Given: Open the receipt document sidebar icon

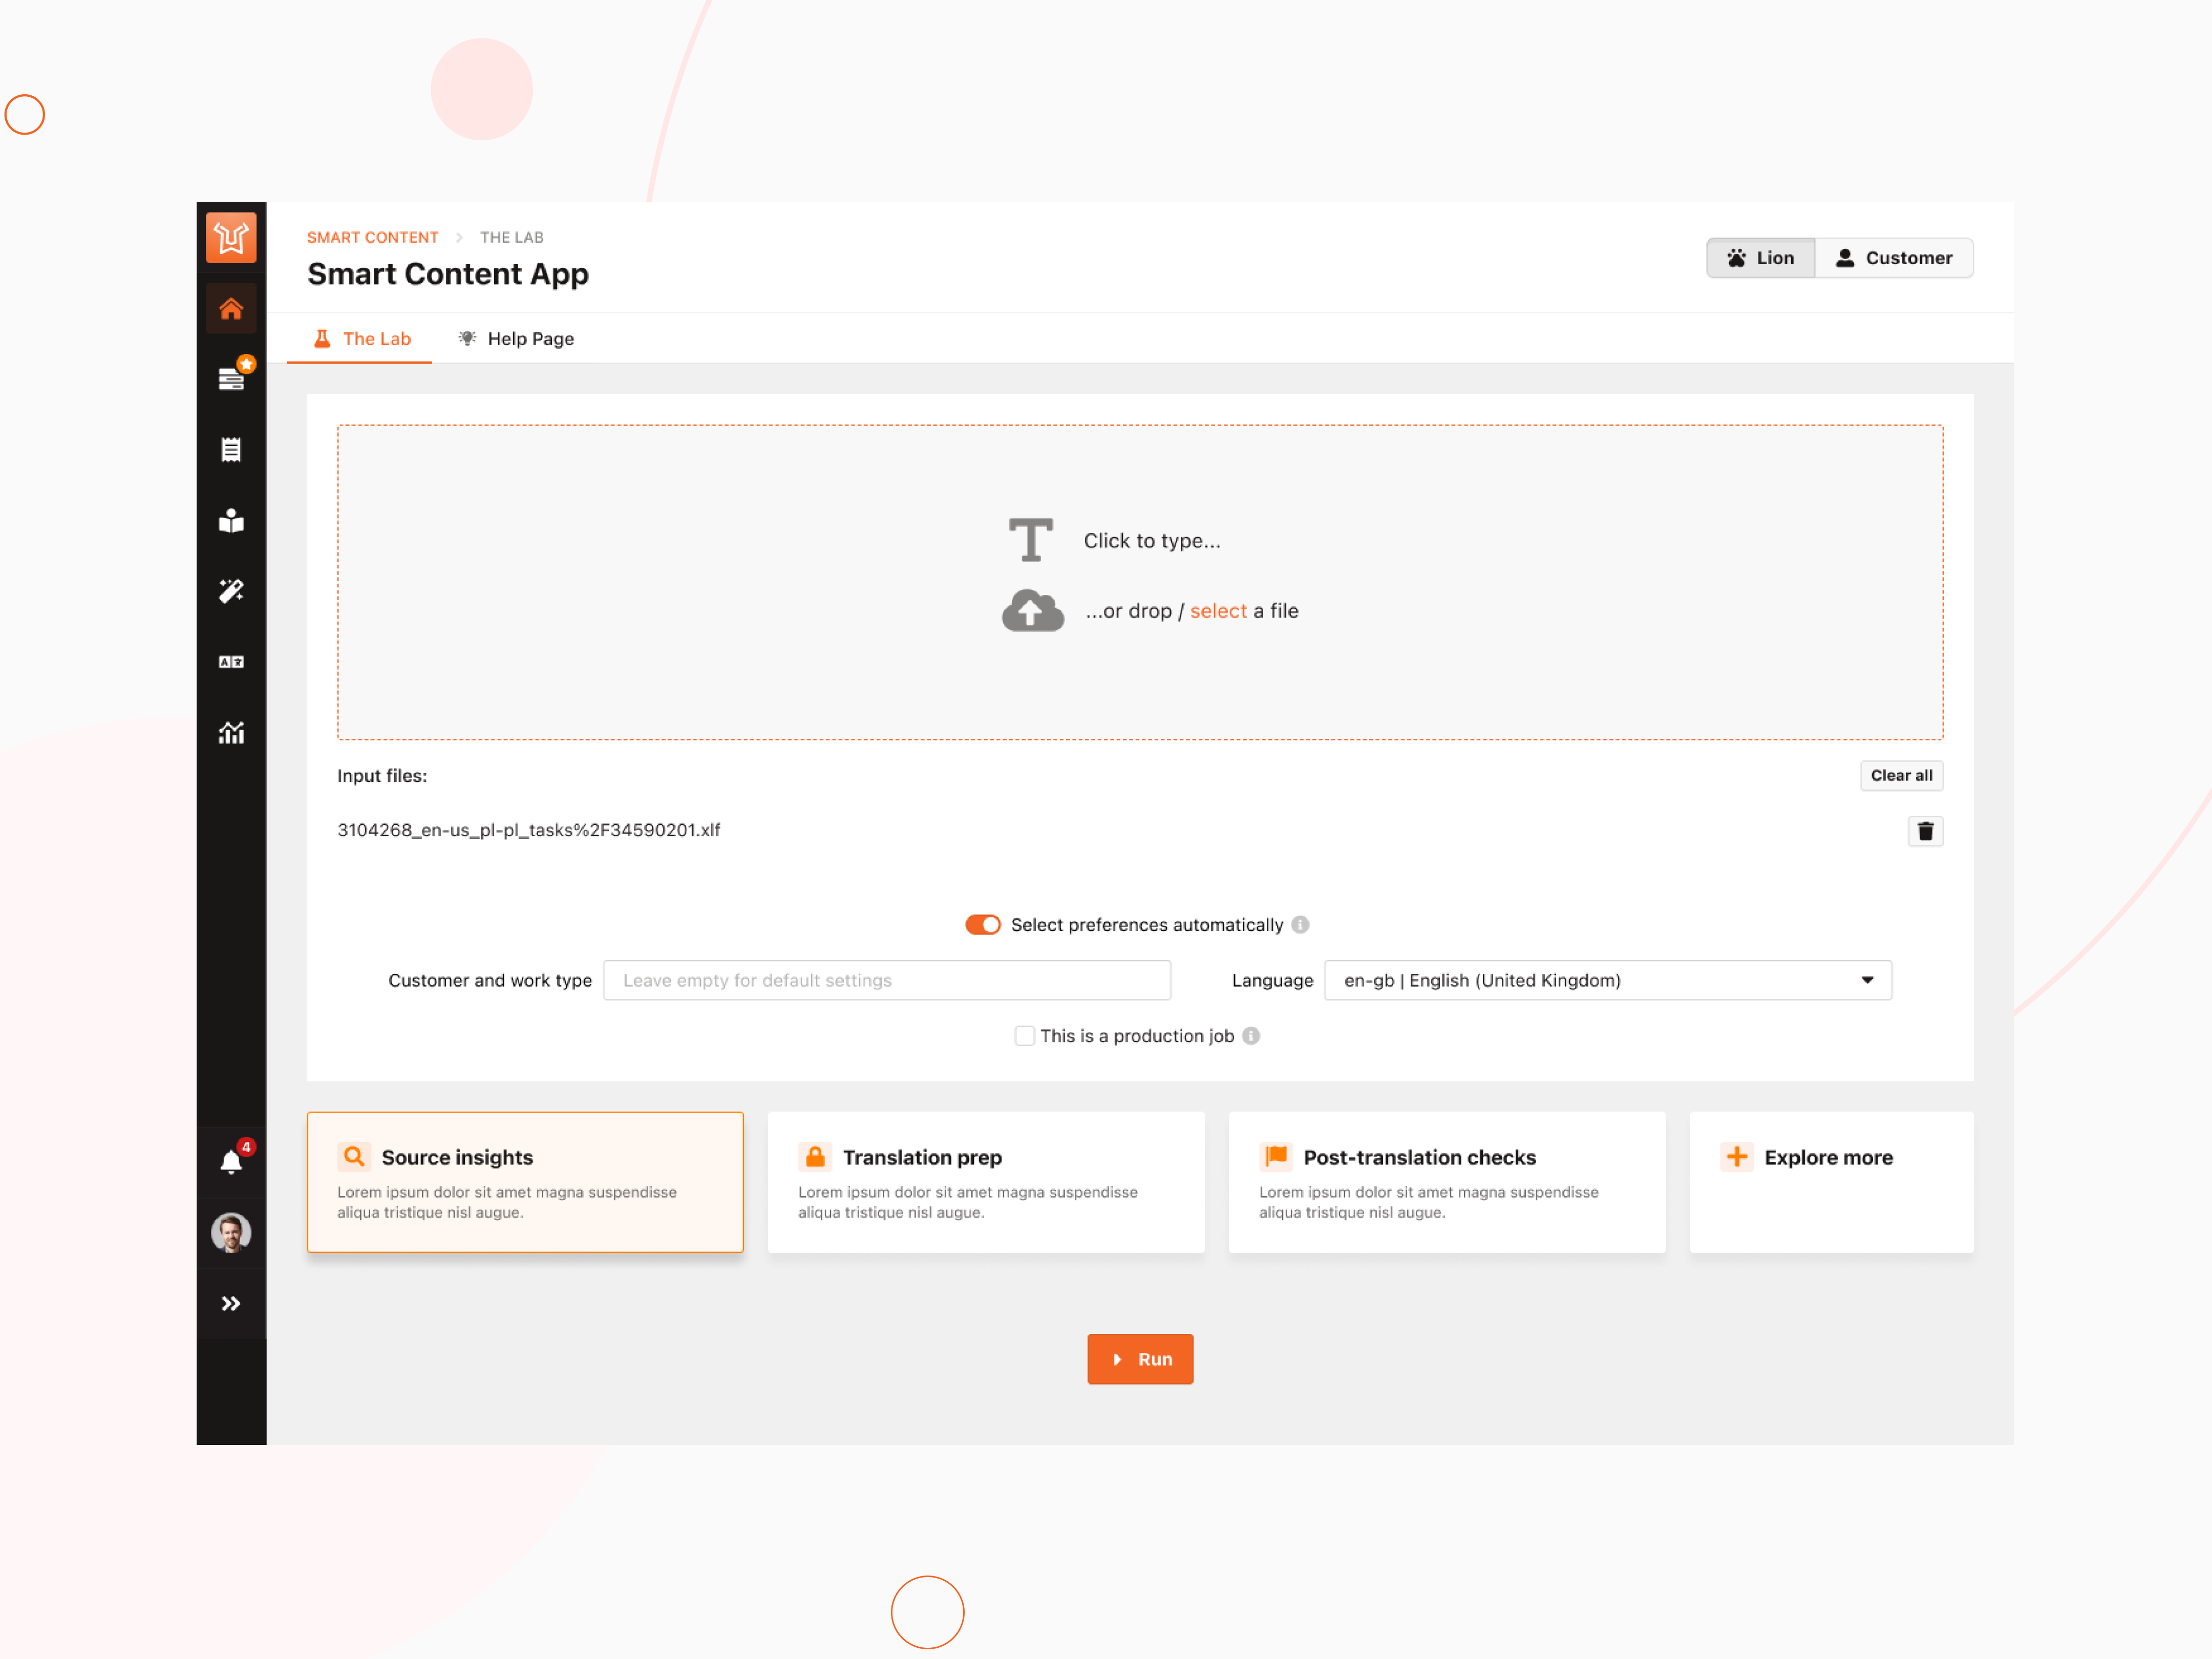Looking at the screenshot, I should coord(231,450).
